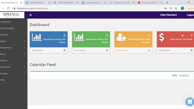
Task: Open Reports in the sidebar
Action: click(4, 61)
